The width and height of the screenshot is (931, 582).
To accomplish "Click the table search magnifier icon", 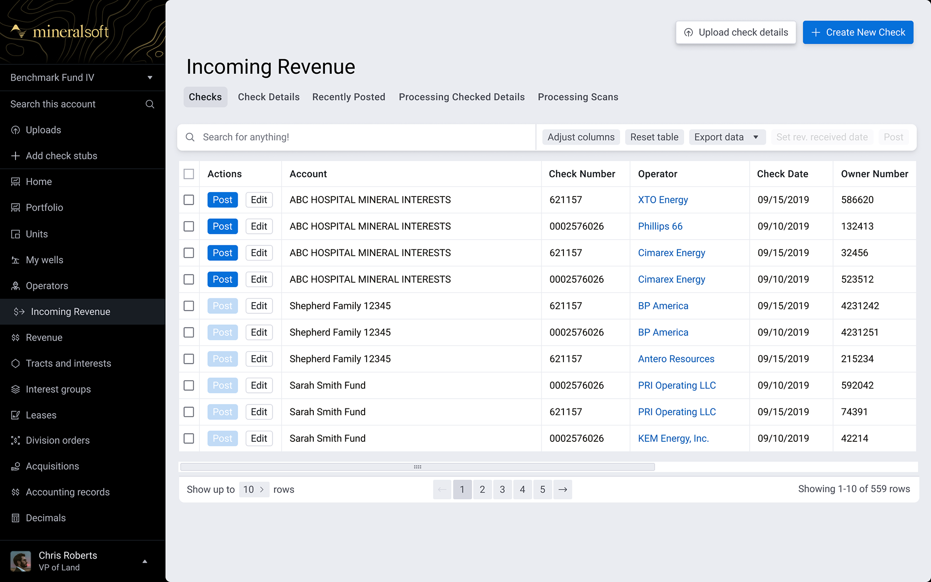I will 190,137.
